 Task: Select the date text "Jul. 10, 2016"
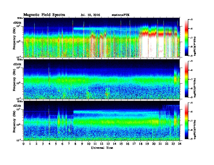(90, 15)
